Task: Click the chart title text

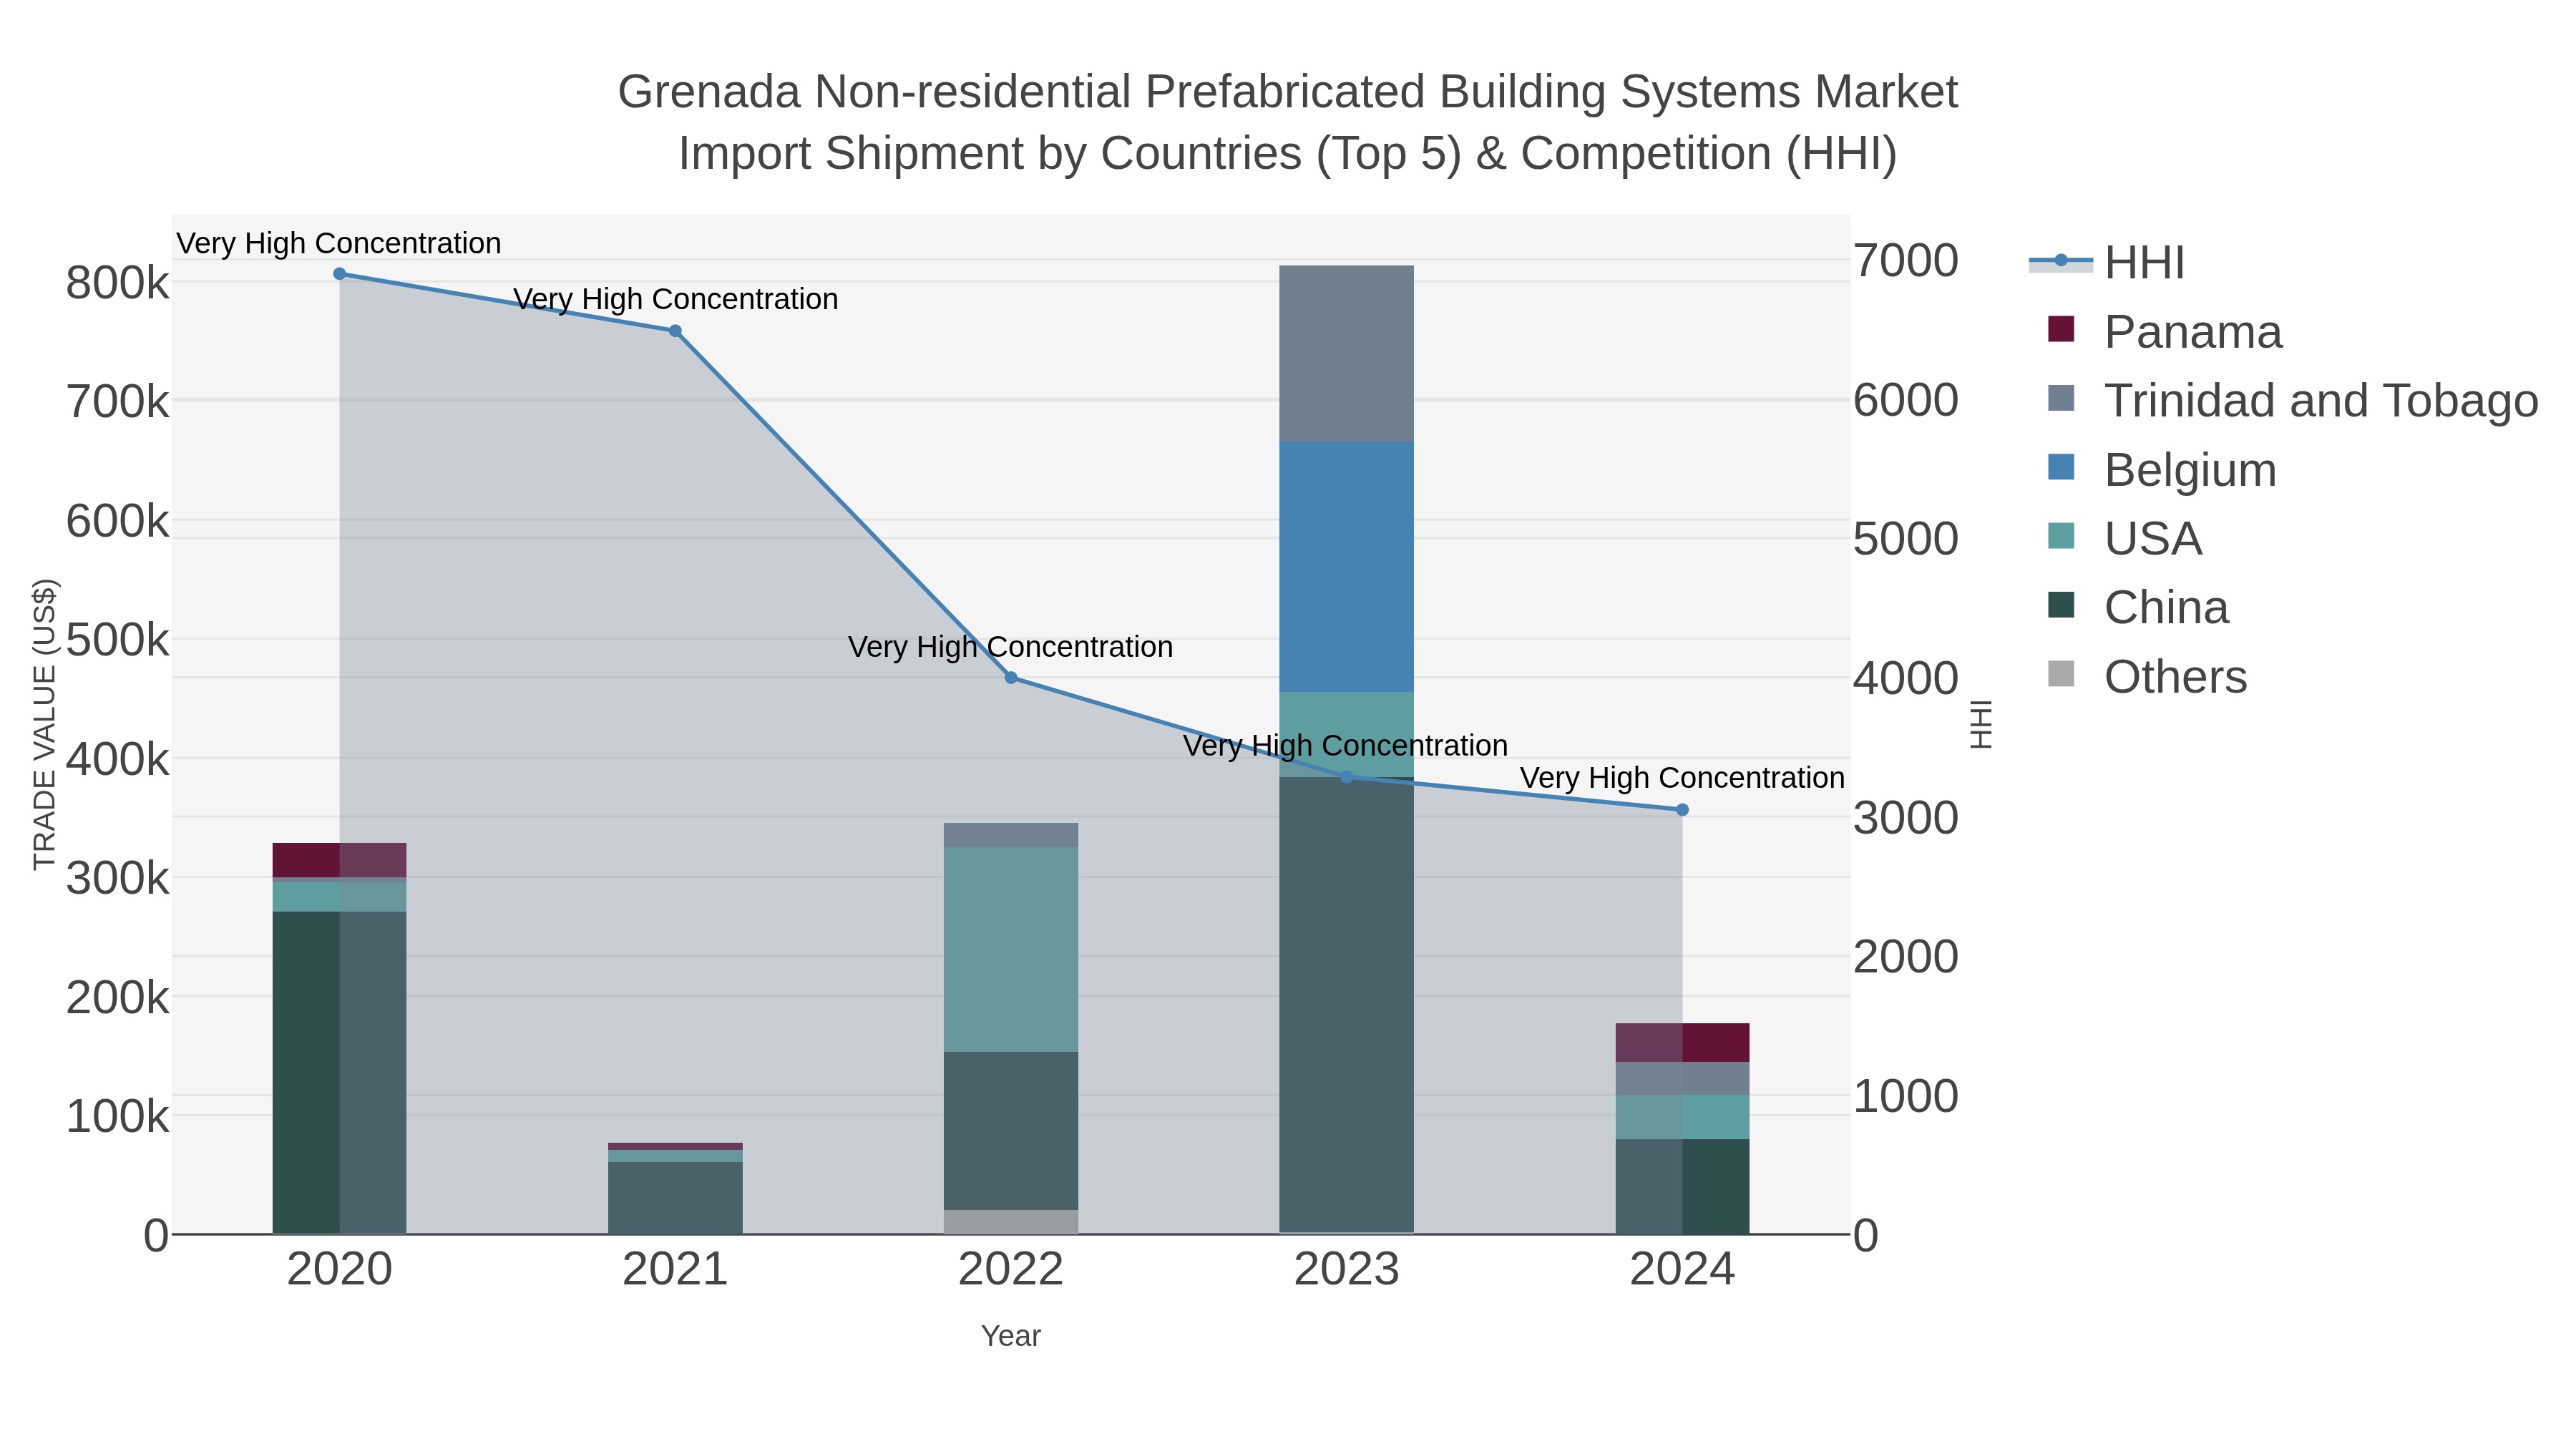Action: pyautogui.click(x=1288, y=122)
